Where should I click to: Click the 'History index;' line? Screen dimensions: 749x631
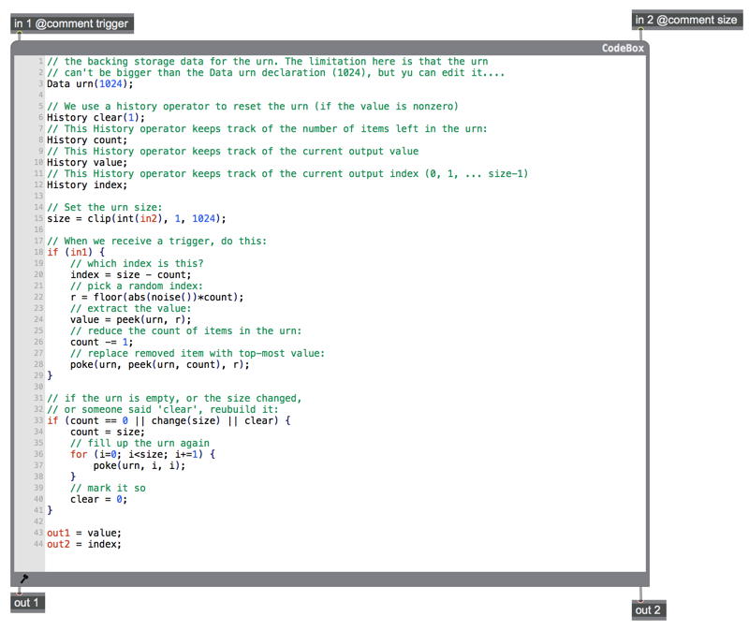[x=87, y=184]
